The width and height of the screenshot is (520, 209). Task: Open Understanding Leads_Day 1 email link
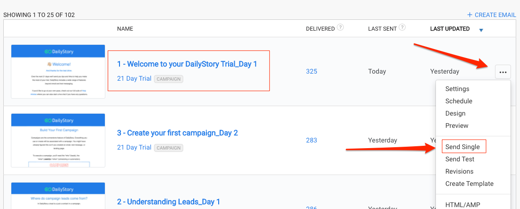point(169,202)
